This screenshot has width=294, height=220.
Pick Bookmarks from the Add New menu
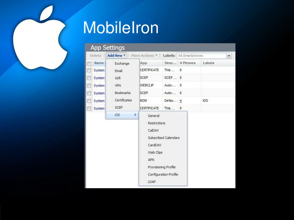[x=123, y=93]
